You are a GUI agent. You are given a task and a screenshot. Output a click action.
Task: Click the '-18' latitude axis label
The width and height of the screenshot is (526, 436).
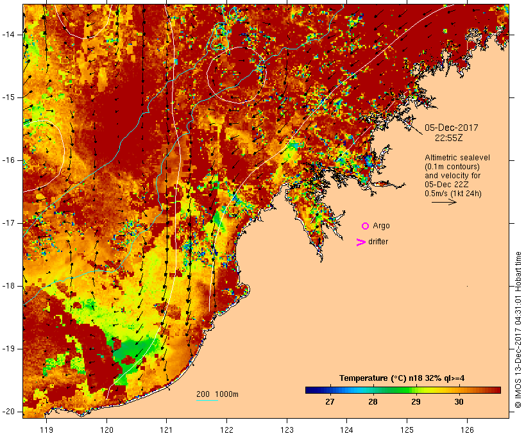[x=8, y=286]
